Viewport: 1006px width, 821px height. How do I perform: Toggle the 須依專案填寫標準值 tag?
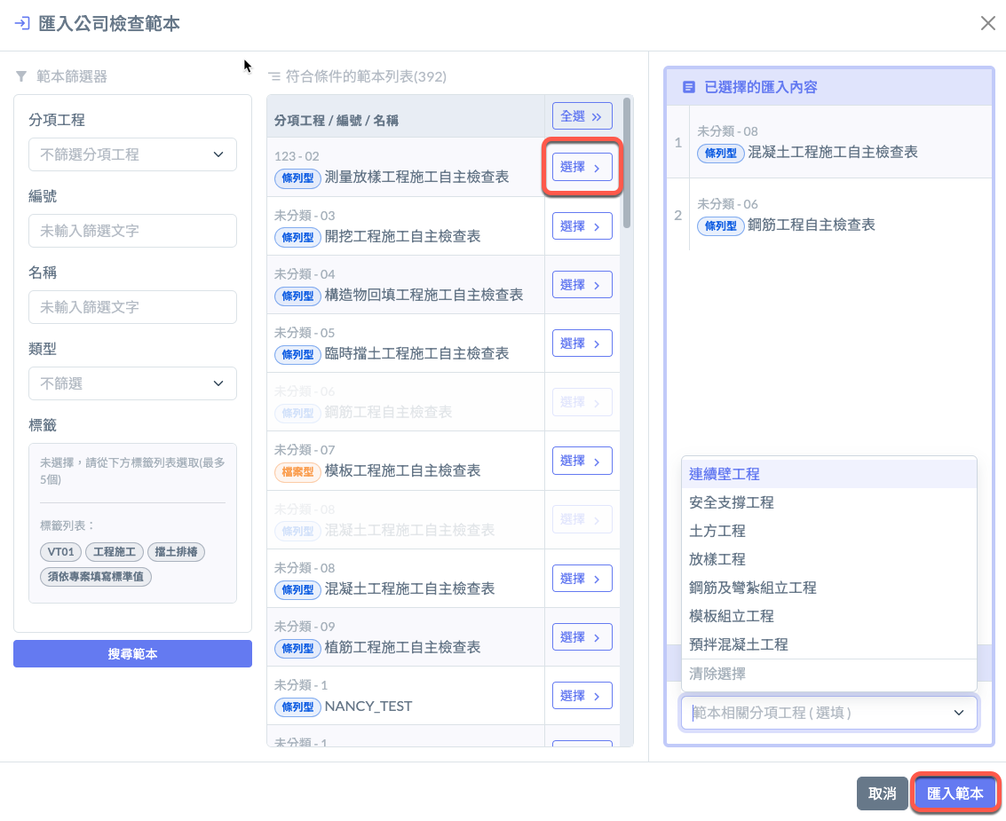click(96, 576)
